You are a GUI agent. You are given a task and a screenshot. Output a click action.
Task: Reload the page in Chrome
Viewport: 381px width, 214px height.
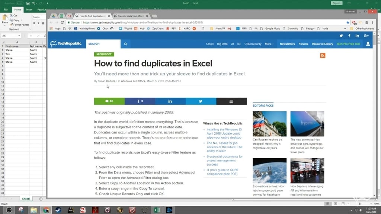point(62,22)
